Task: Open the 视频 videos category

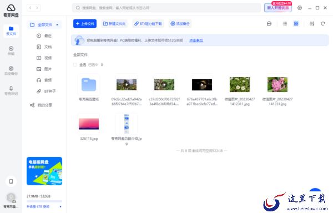Action: (x=44, y=58)
